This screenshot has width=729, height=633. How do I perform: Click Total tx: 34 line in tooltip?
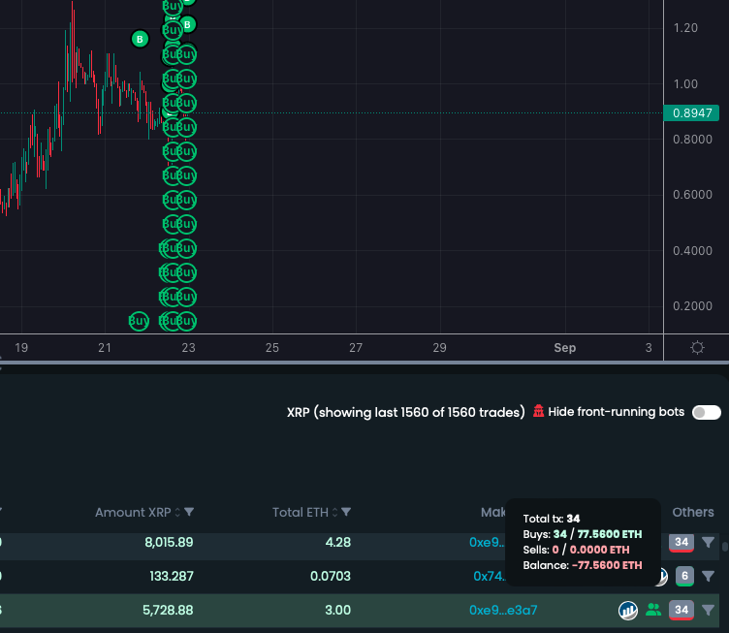point(552,519)
